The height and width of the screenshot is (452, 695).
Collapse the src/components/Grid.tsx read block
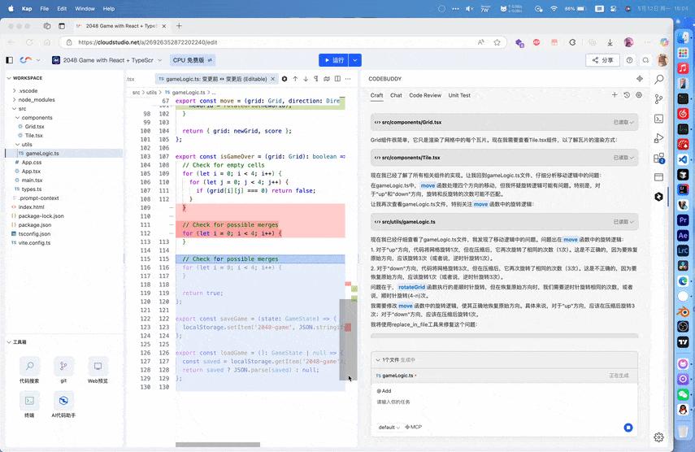(x=632, y=122)
